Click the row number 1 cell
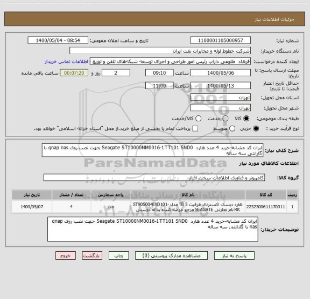Screen dimensions: 310x299 pyautogui.click(x=292, y=207)
